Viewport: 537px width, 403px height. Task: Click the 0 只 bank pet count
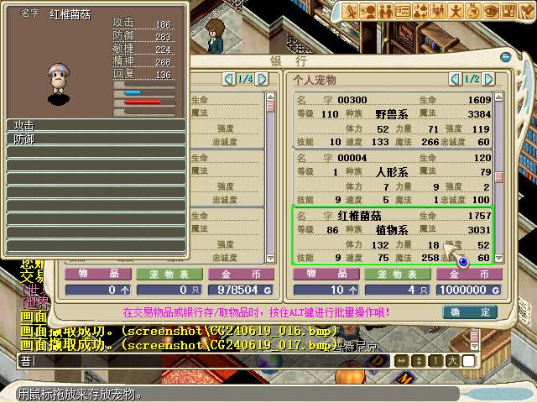[169, 290]
